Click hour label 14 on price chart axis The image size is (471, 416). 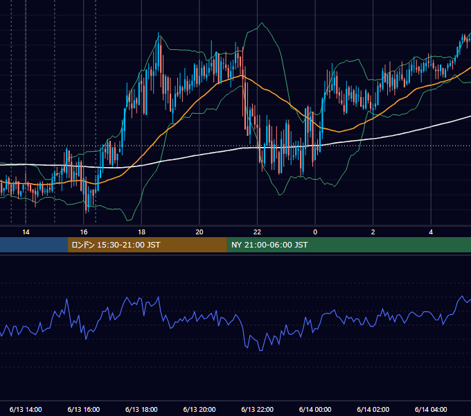click(26, 232)
